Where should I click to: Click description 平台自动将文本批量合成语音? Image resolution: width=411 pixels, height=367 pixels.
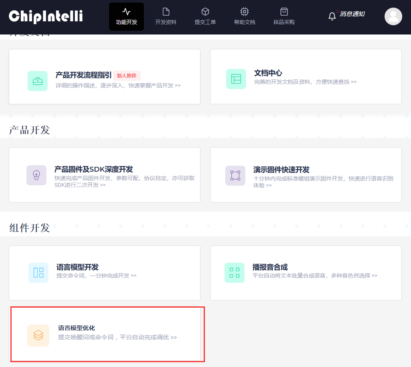315,276
